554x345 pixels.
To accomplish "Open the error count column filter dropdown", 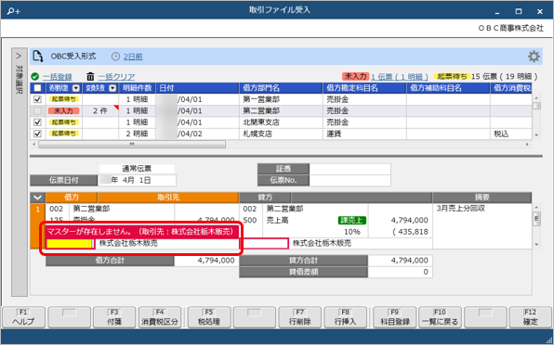I will pyautogui.click(x=112, y=88).
